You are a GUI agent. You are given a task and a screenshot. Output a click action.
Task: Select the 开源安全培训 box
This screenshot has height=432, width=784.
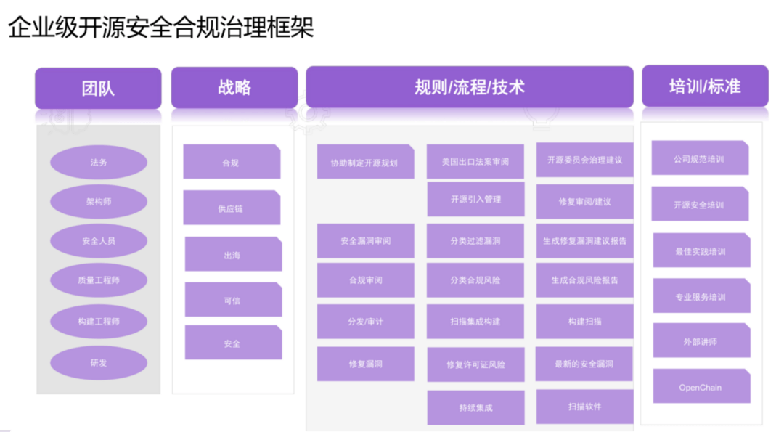[700, 204]
